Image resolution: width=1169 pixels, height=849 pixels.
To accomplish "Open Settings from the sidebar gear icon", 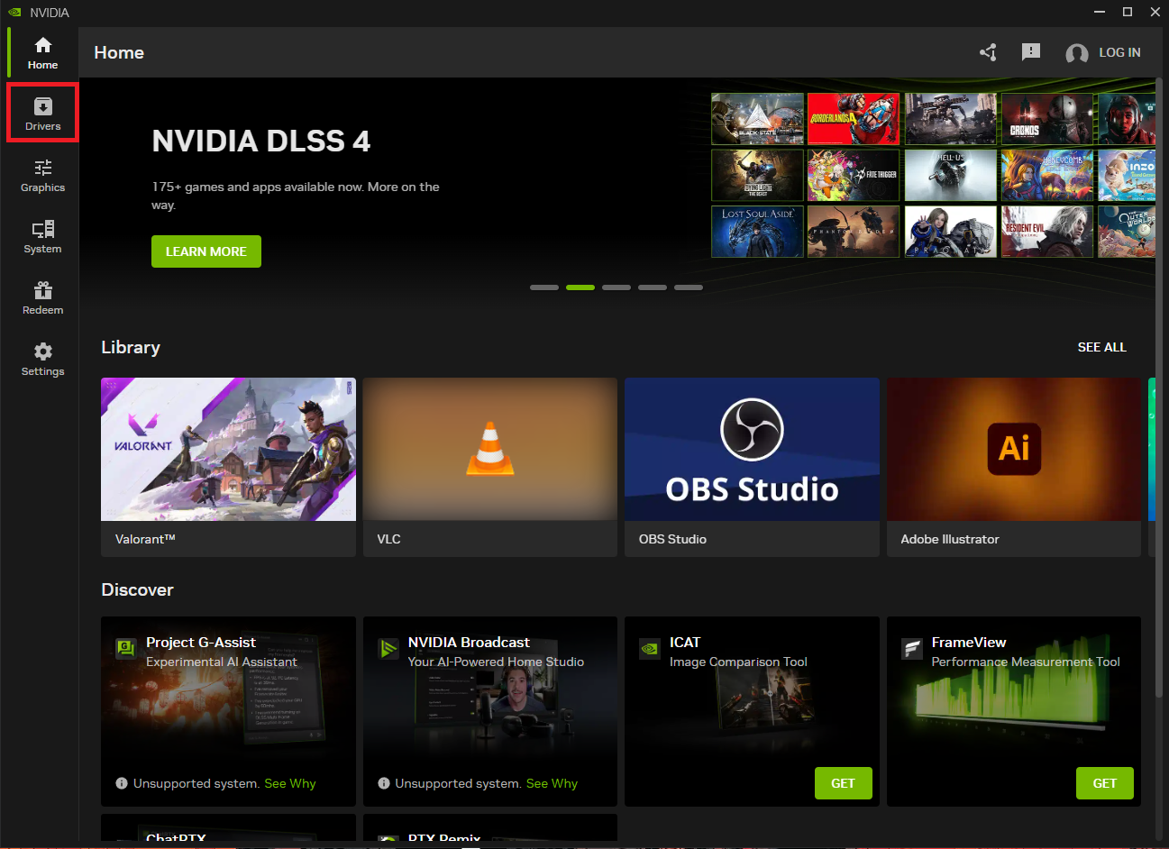I will tap(42, 358).
